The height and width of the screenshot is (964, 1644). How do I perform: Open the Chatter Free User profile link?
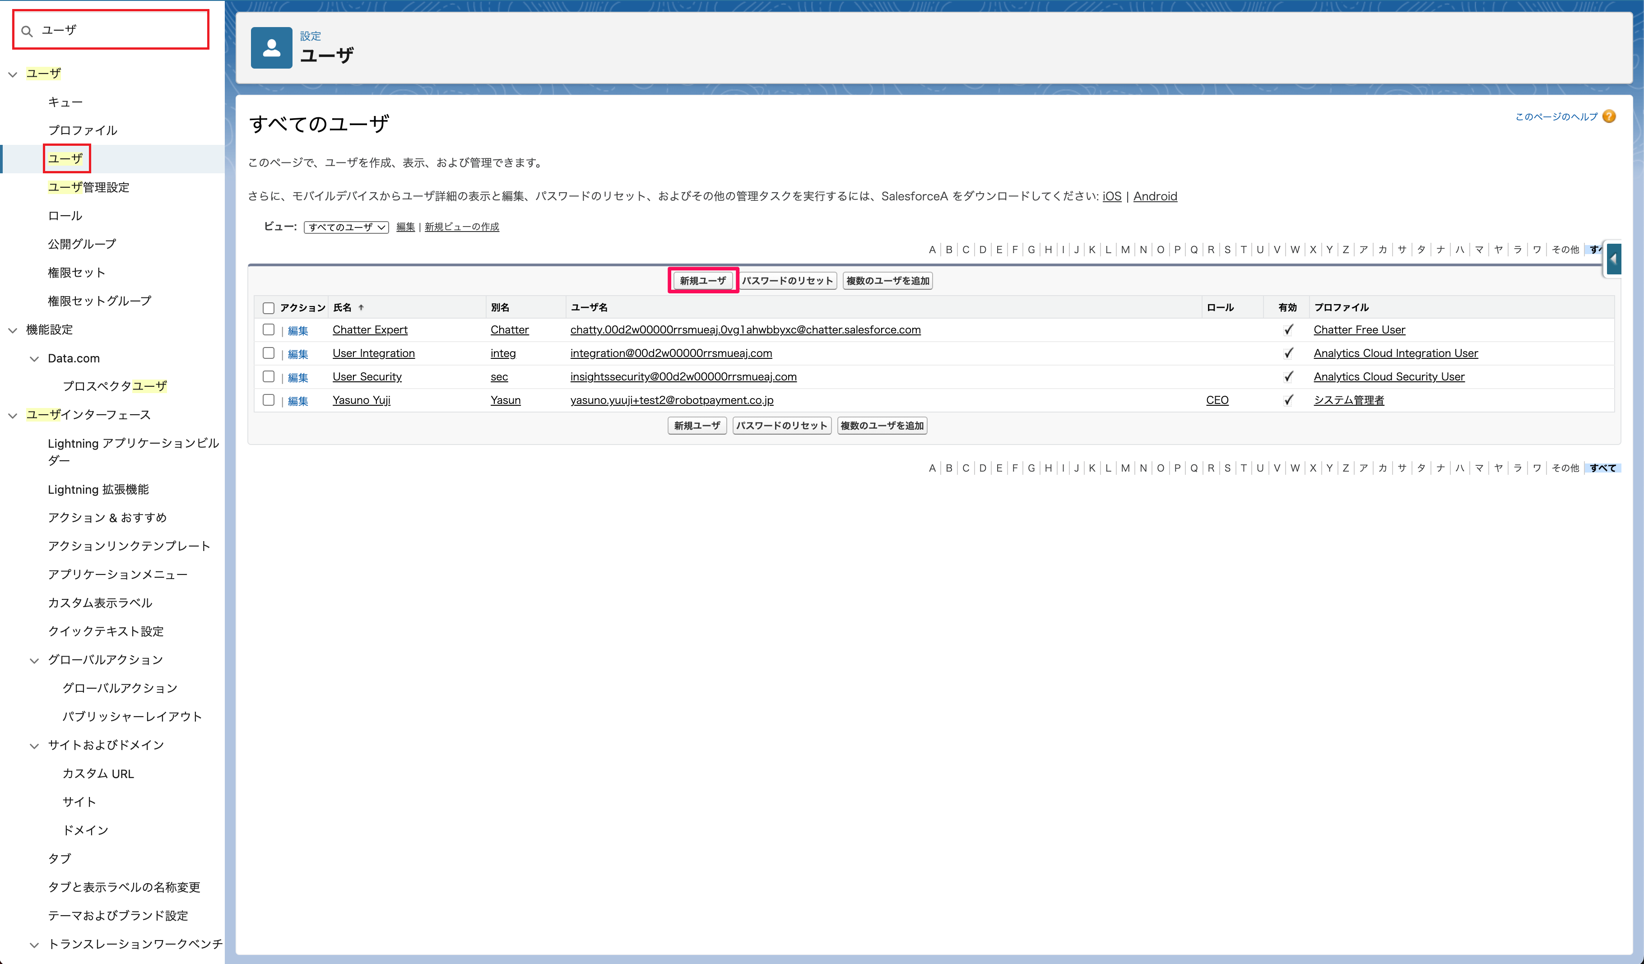(x=1359, y=329)
